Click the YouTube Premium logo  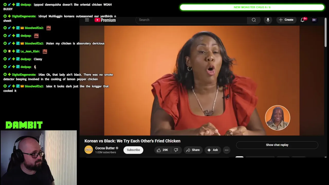click(105, 20)
